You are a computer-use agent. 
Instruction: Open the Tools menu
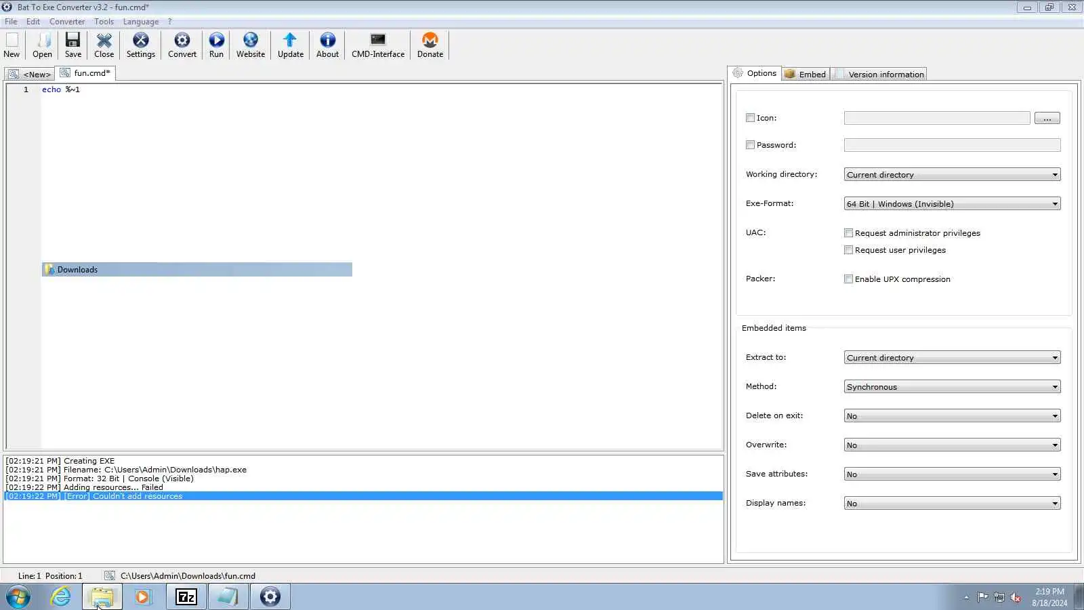point(104,22)
